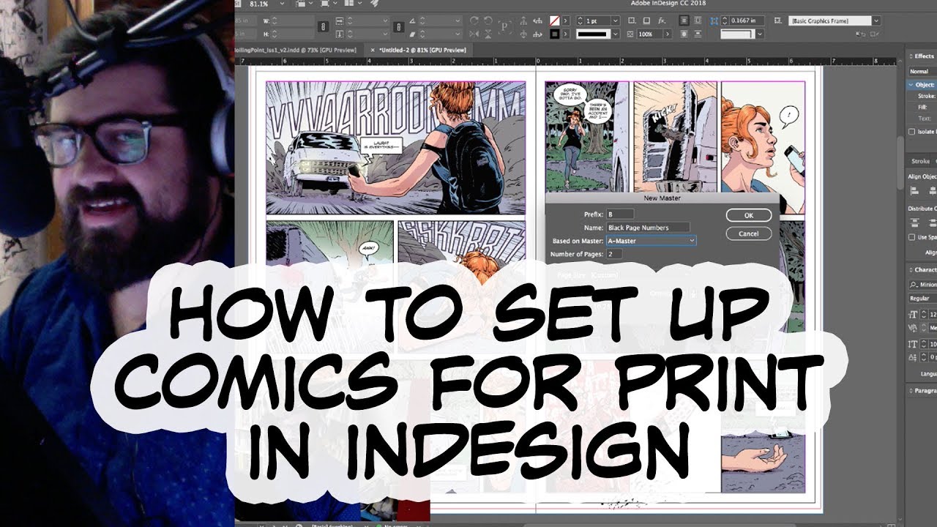Click the Distribute Top Edges icon
Viewport: 937px width, 527px height.
(914, 223)
